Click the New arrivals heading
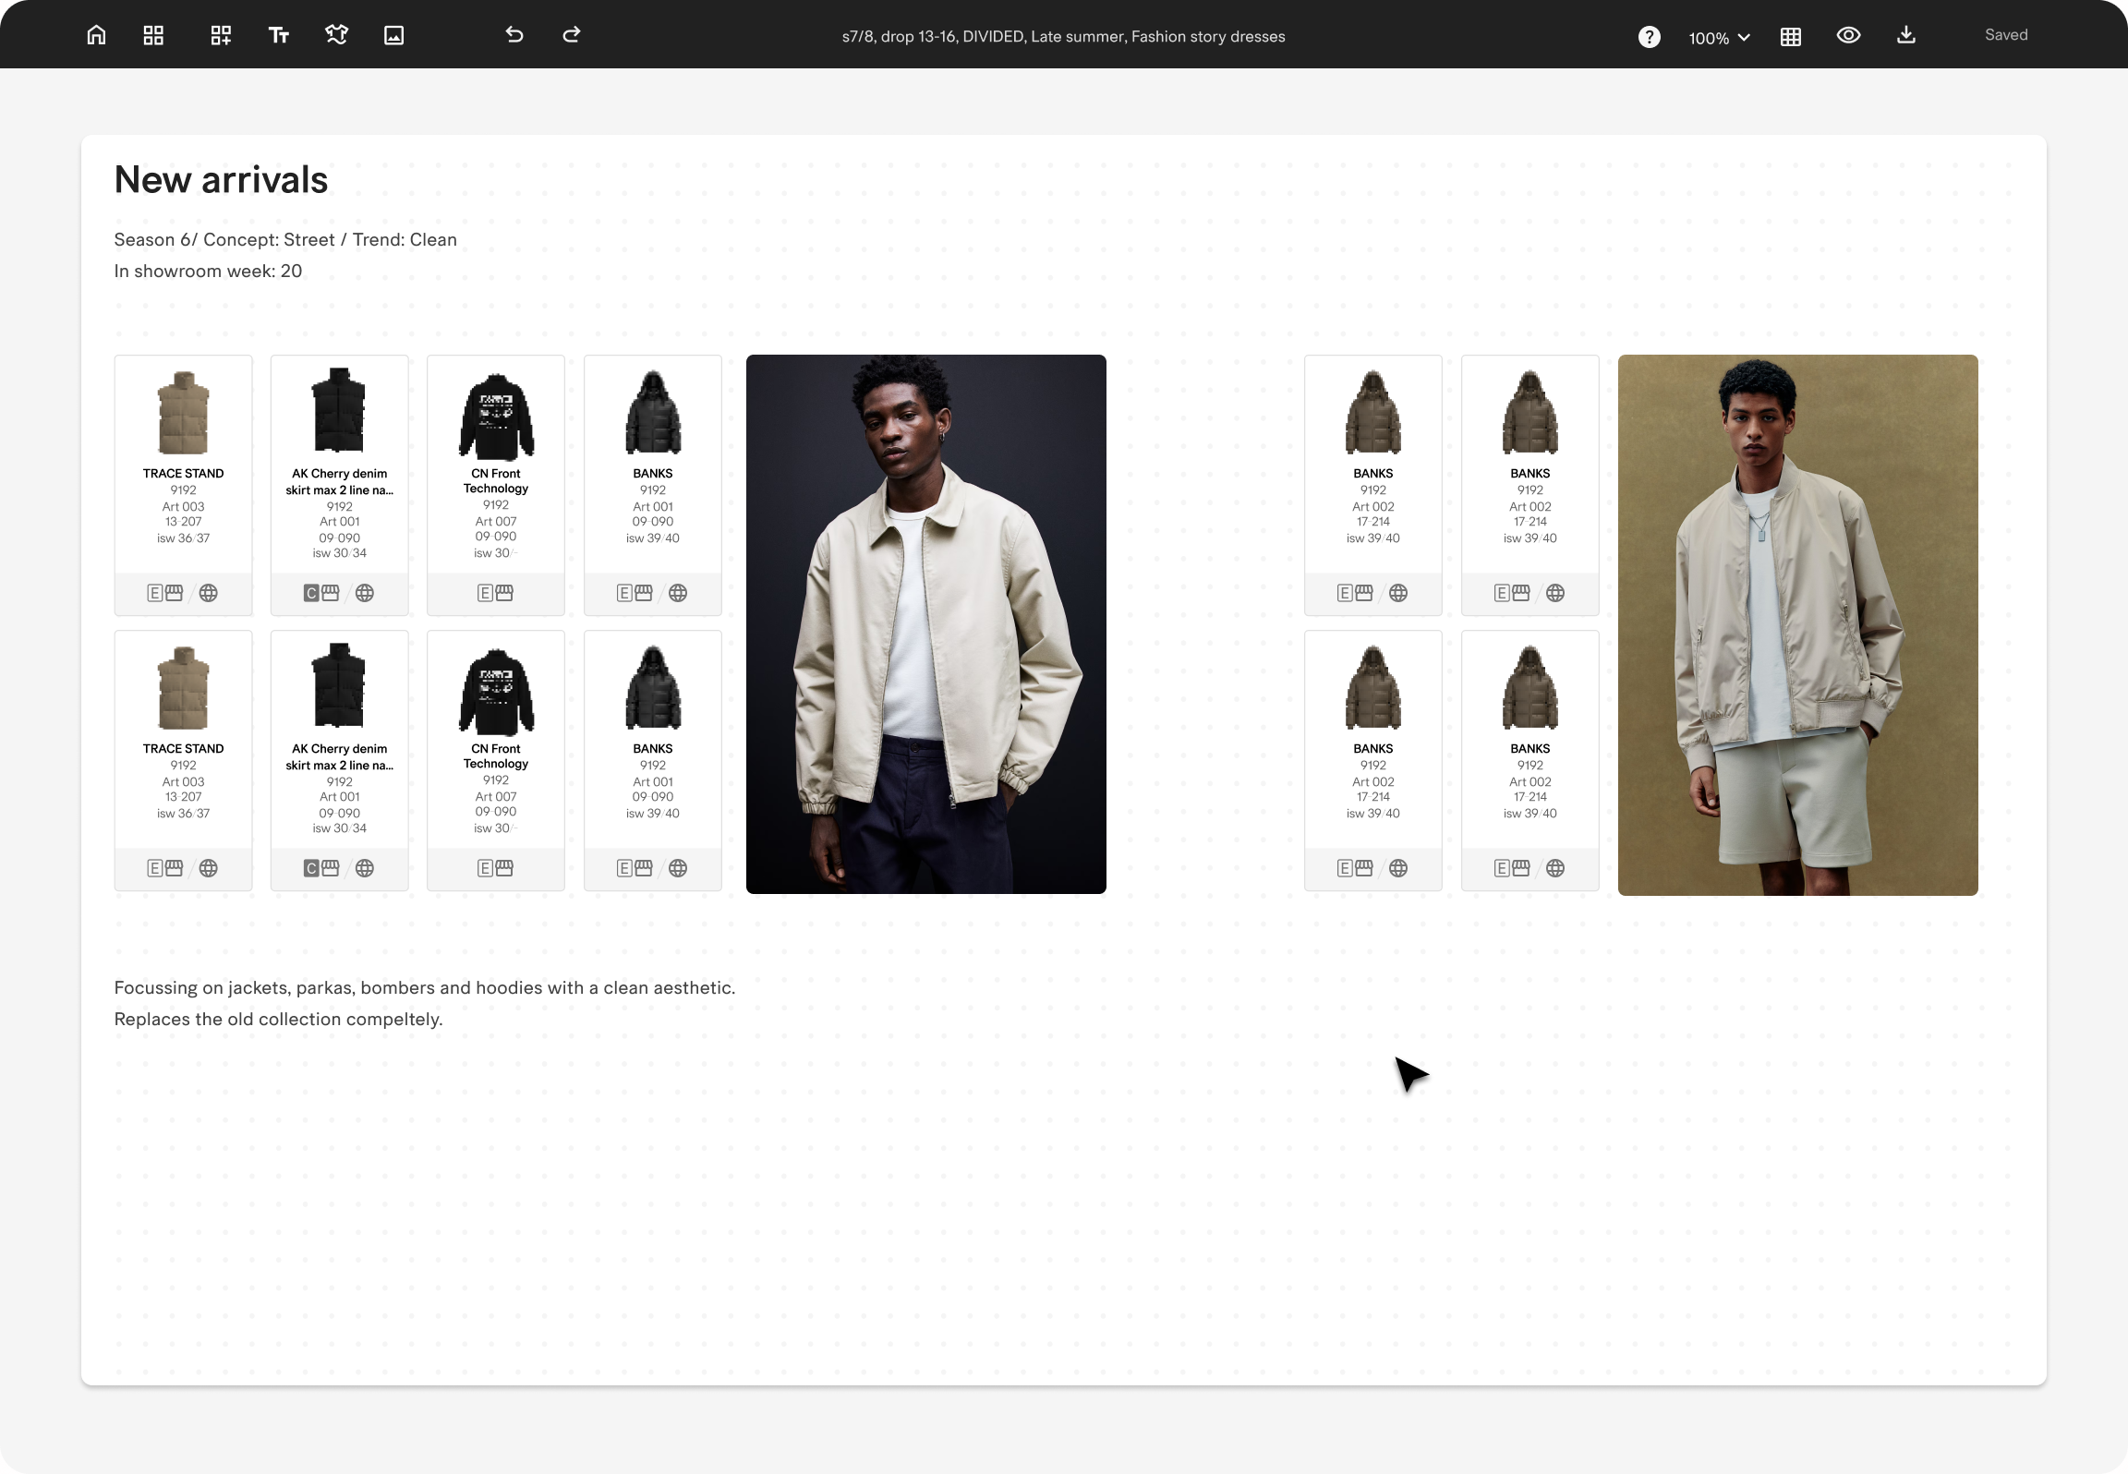The image size is (2128, 1474). coord(221,179)
